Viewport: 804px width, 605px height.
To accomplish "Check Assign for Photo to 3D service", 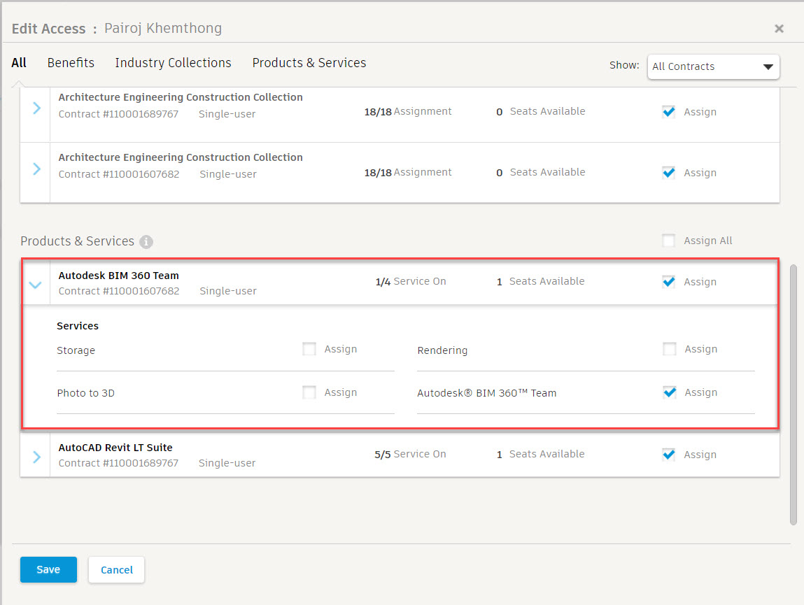I will (309, 393).
